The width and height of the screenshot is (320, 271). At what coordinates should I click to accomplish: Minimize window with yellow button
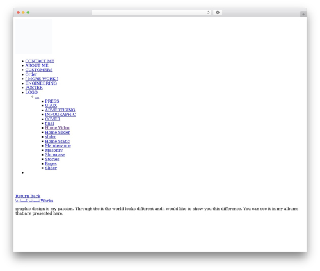point(23,12)
